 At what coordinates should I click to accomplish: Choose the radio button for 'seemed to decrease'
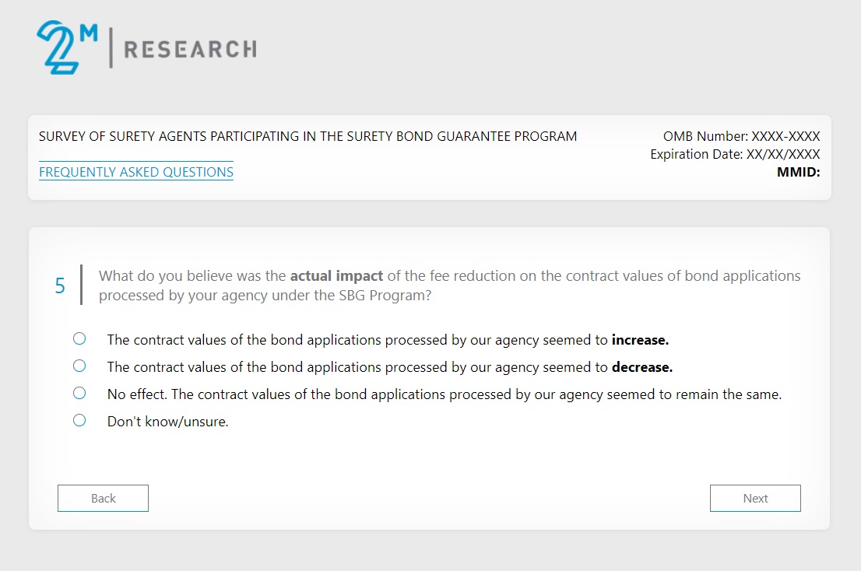point(79,366)
